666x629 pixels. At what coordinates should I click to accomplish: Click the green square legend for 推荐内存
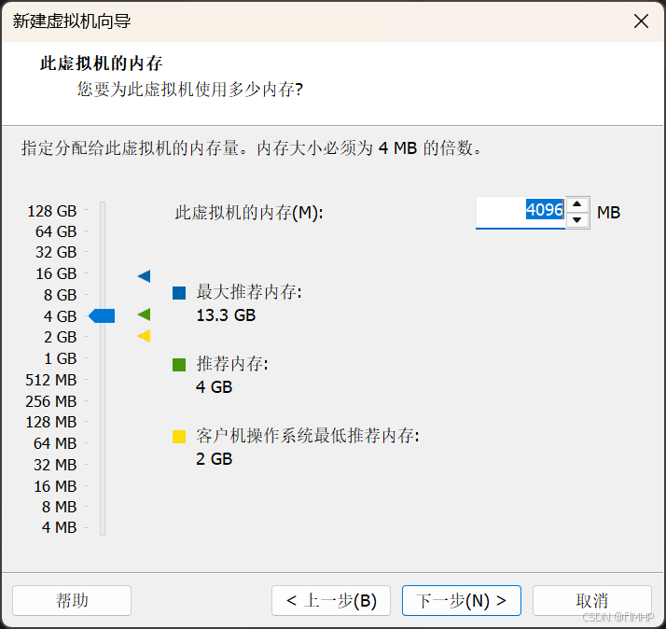click(x=179, y=365)
